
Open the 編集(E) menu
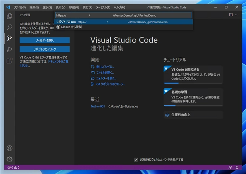click(34, 7)
